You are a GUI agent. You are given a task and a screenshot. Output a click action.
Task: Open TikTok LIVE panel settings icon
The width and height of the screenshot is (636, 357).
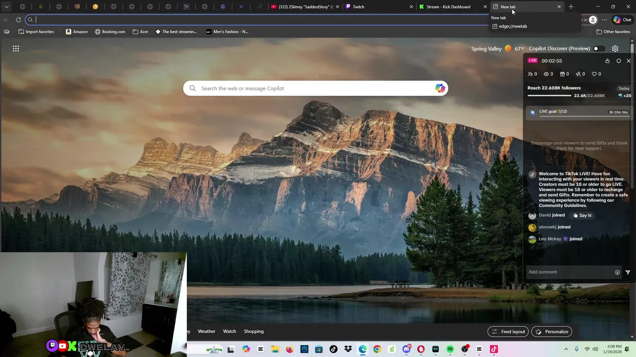(x=619, y=61)
